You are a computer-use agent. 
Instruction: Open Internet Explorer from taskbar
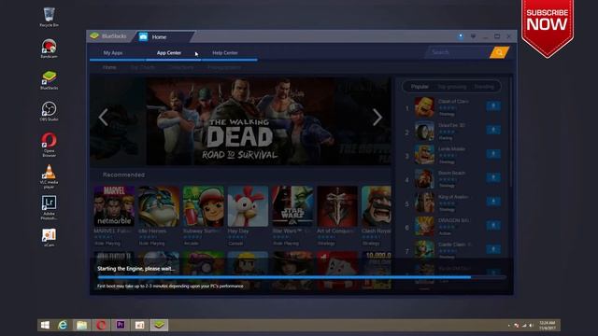[x=63, y=325]
